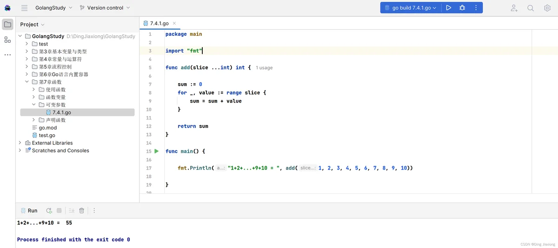Collapse the 可变参数 folder
Image resolution: width=558 pixels, height=248 pixels.
34,105
